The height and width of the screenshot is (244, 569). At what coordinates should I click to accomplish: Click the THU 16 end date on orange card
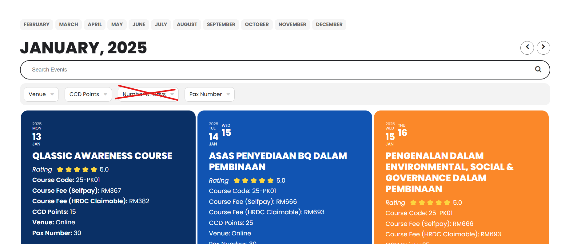[403, 131]
